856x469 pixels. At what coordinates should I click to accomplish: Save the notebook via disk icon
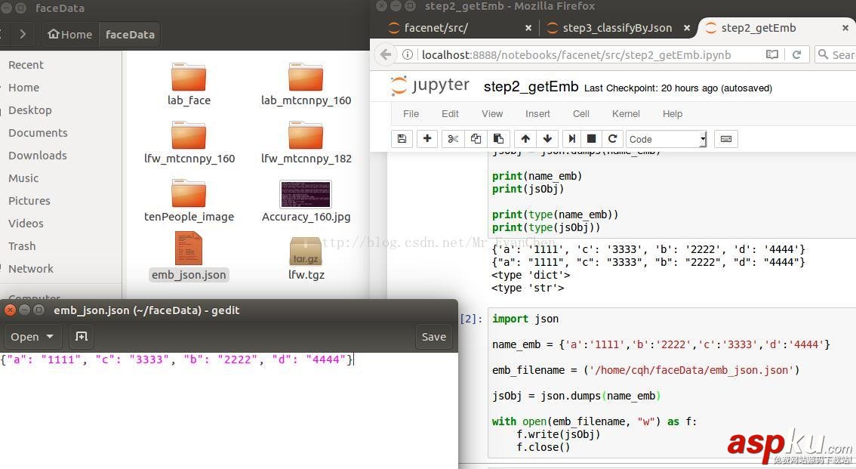coord(402,139)
